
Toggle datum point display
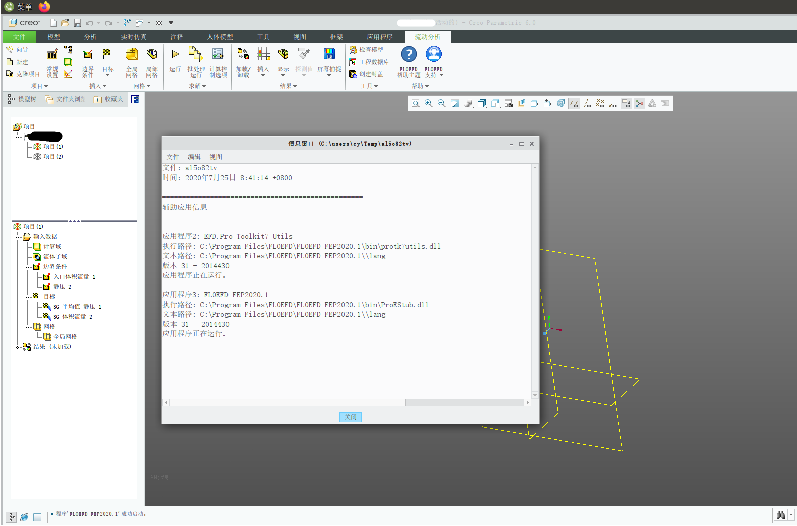(600, 103)
